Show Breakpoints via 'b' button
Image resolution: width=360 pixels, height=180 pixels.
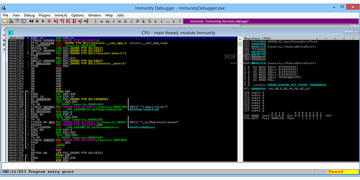(150, 22)
